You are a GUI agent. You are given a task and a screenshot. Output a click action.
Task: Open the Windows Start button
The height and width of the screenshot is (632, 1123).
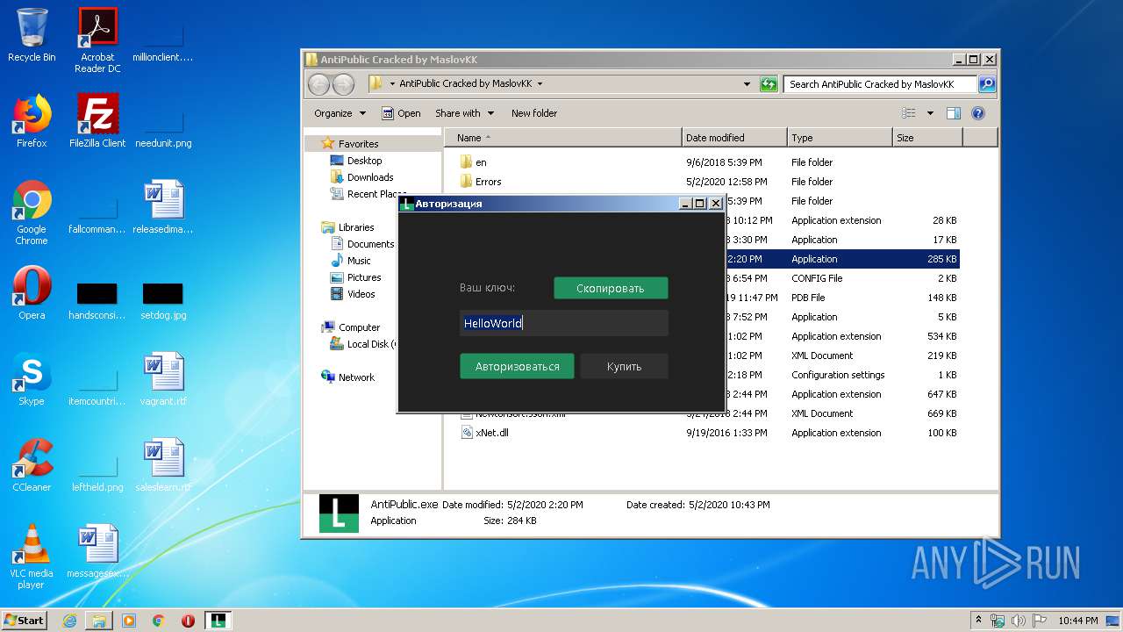(24, 620)
